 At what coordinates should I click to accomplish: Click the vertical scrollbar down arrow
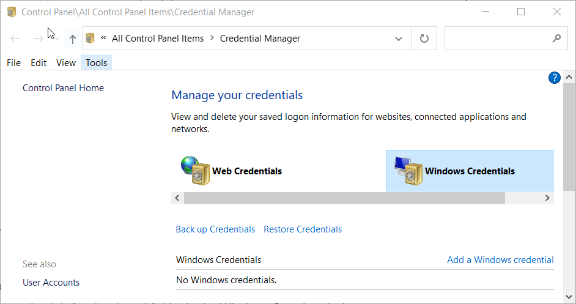pos(569,297)
